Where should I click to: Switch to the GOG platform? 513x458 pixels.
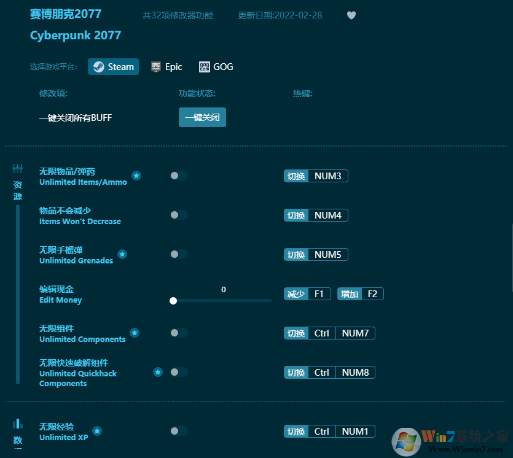click(216, 66)
